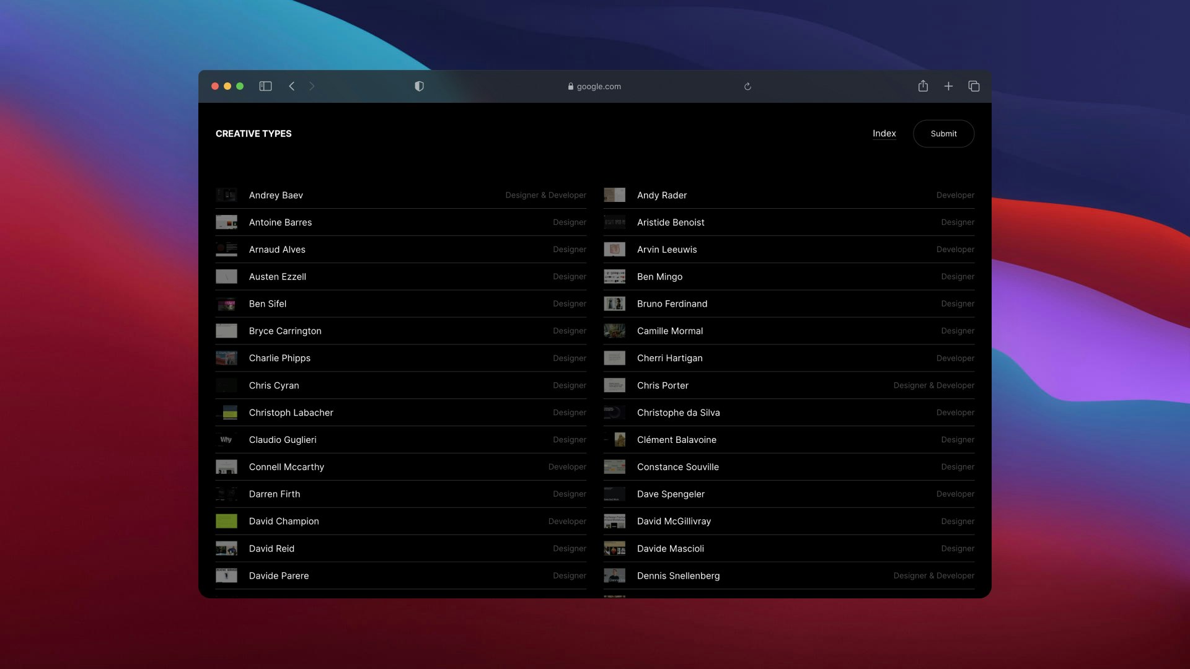Open the Share icon in toolbar
Image resolution: width=1190 pixels, height=669 pixels.
(x=923, y=85)
